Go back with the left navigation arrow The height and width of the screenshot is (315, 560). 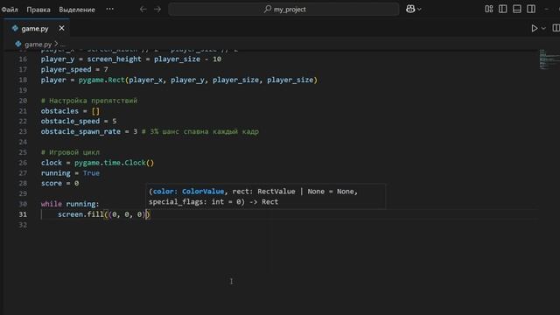pyautogui.click(x=143, y=10)
